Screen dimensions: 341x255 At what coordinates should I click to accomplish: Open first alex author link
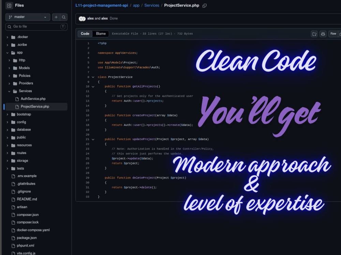click(90, 18)
